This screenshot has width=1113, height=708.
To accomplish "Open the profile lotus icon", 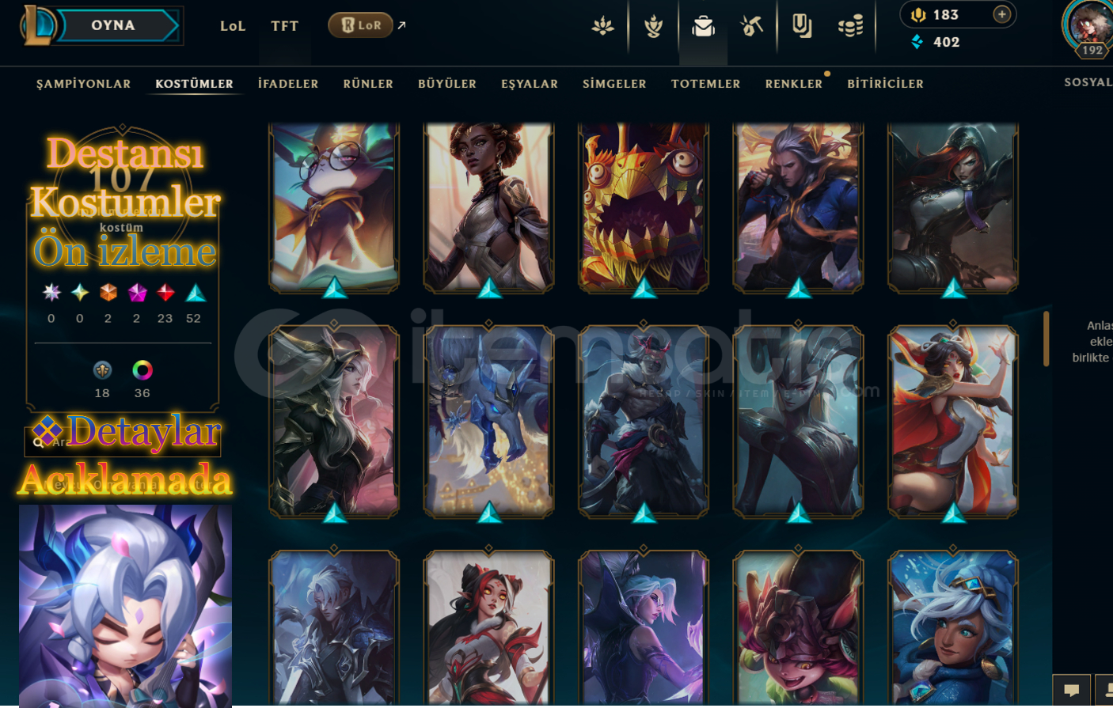I will (603, 26).
